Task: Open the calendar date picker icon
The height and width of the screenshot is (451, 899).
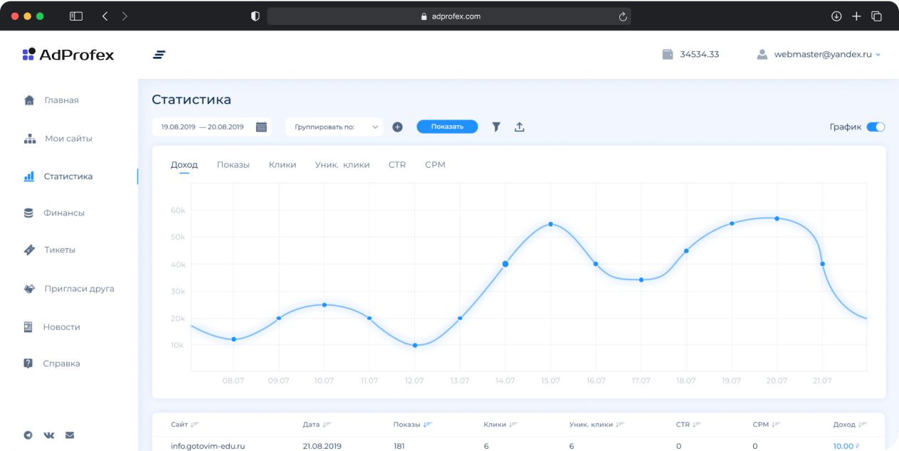Action: click(x=261, y=127)
